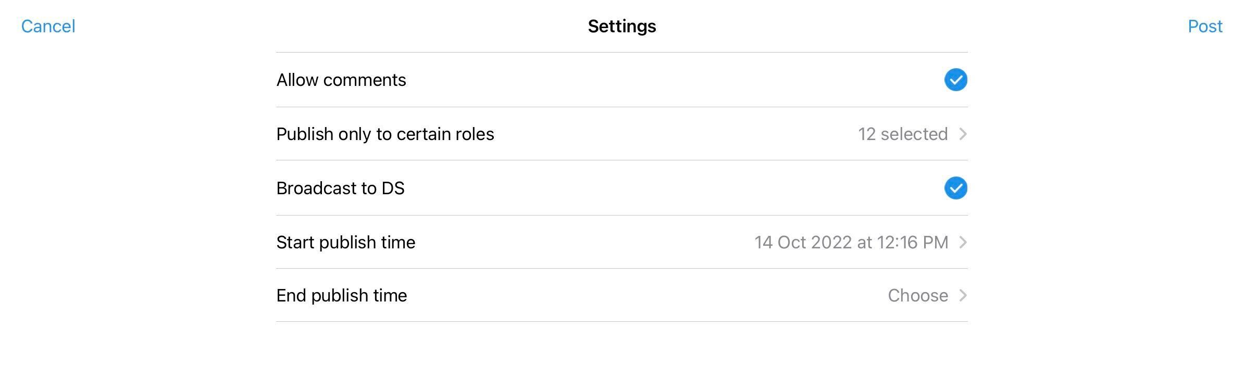This screenshot has width=1244, height=365.
Task: Select the Start publish time label
Action: pos(346,242)
